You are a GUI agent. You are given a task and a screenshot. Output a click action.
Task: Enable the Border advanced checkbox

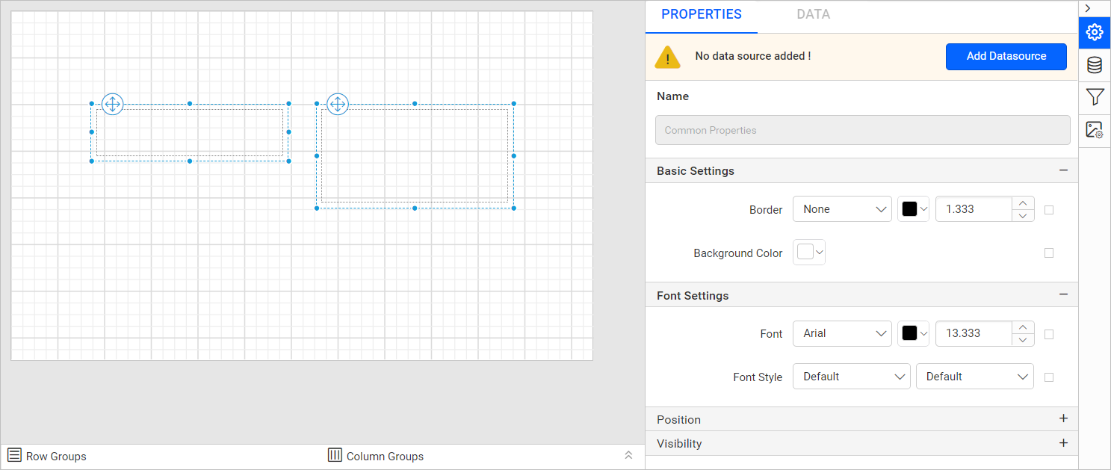pos(1049,210)
